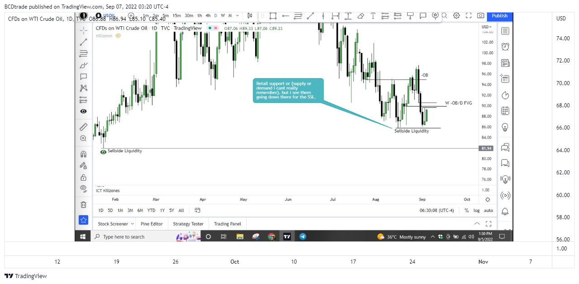Click the blue favorites star button

point(84,220)
